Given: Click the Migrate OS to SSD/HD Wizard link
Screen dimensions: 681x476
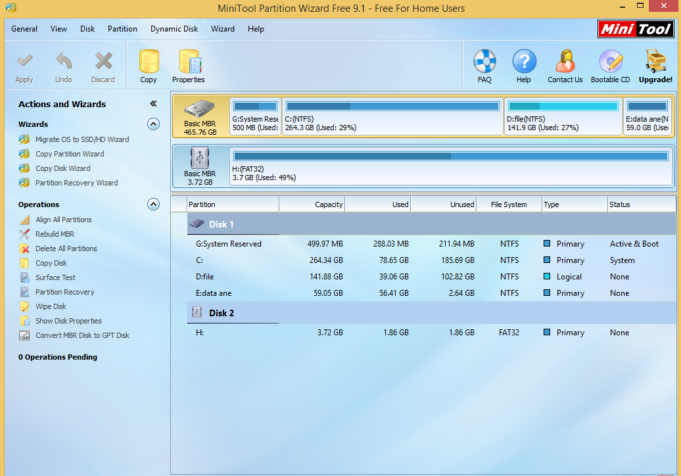Looking at the screenshot, I should tap(82, 139).
